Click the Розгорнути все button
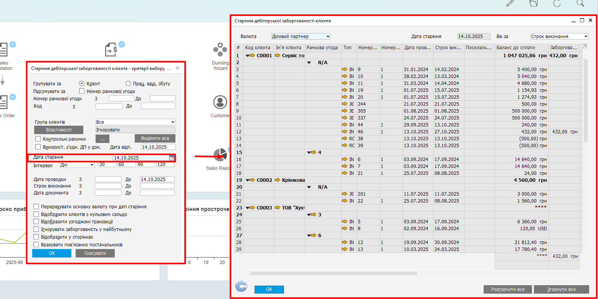This screenshot has height=299, width=598. click(507, 289)
